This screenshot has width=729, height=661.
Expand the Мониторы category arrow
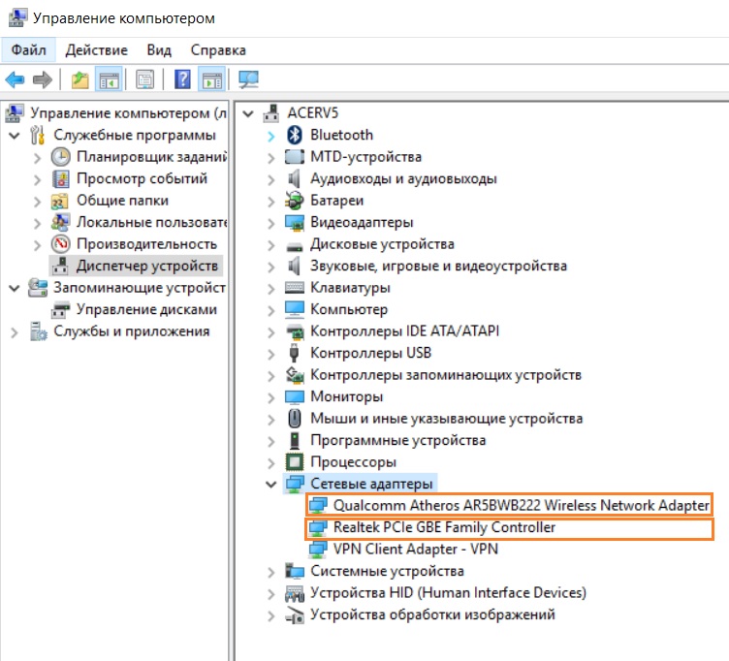point(271,397)
